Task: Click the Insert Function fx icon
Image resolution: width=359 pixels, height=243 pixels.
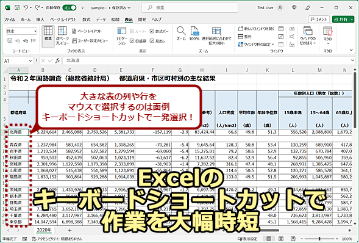Action: 58,61
